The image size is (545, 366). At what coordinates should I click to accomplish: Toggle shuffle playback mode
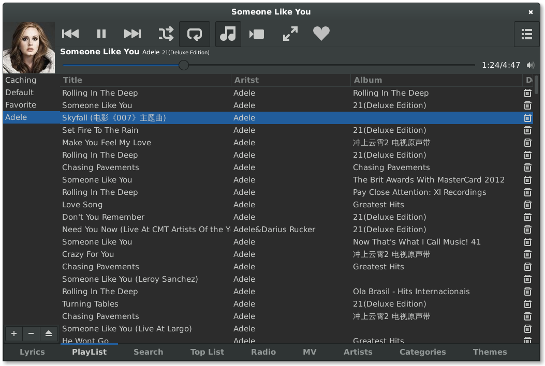pyautogui.click(x=166, y=34)
